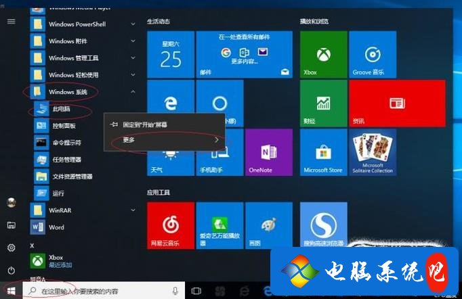
Task: Open the Microsoft Store tile
Action: (x=324, y=152)
